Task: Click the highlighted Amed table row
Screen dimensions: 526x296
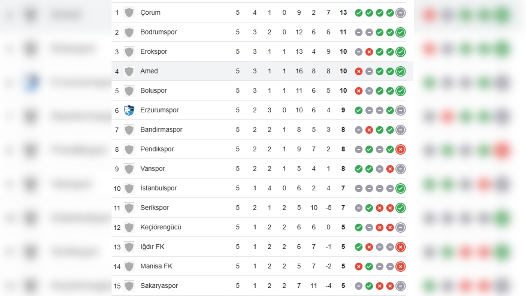Action: (x=263, y=71)
